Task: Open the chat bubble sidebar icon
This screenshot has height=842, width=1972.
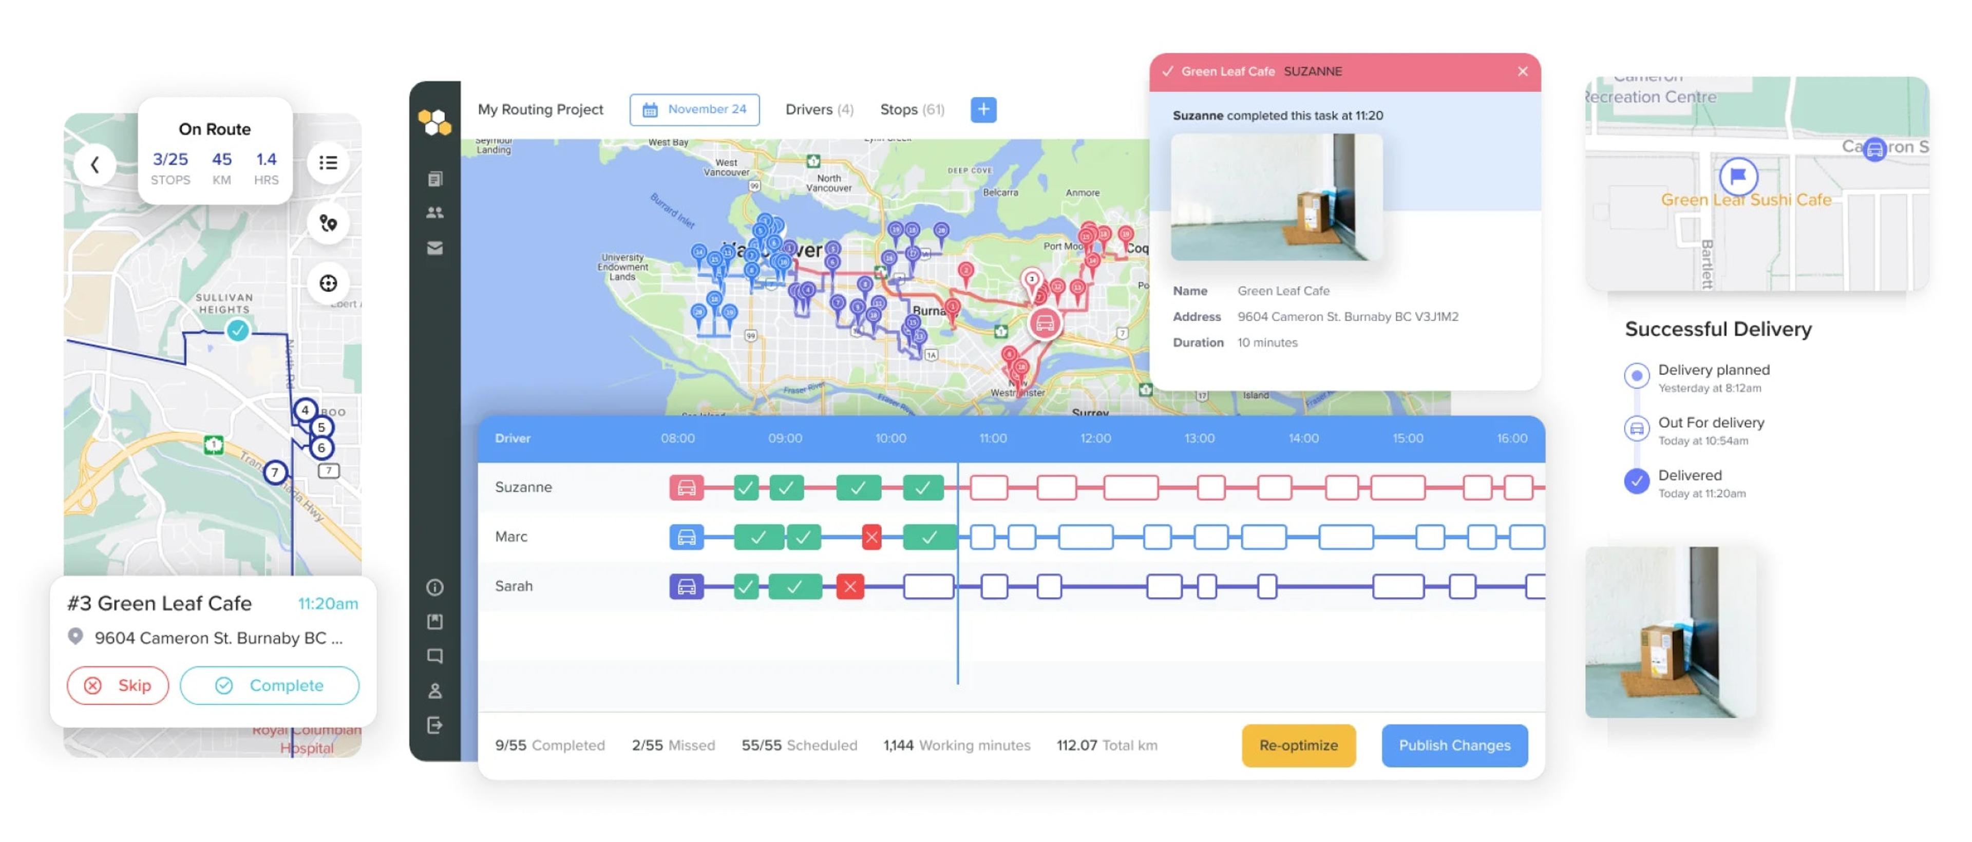Action: pos(435,656)
